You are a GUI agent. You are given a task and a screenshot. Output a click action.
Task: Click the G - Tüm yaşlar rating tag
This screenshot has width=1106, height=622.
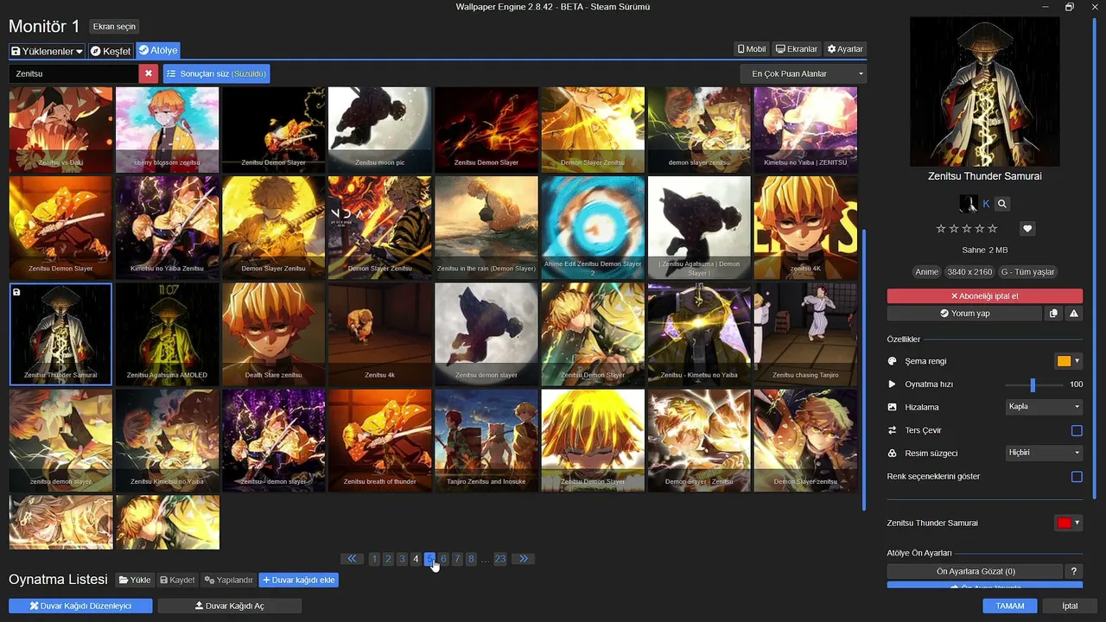[1027, 272]
